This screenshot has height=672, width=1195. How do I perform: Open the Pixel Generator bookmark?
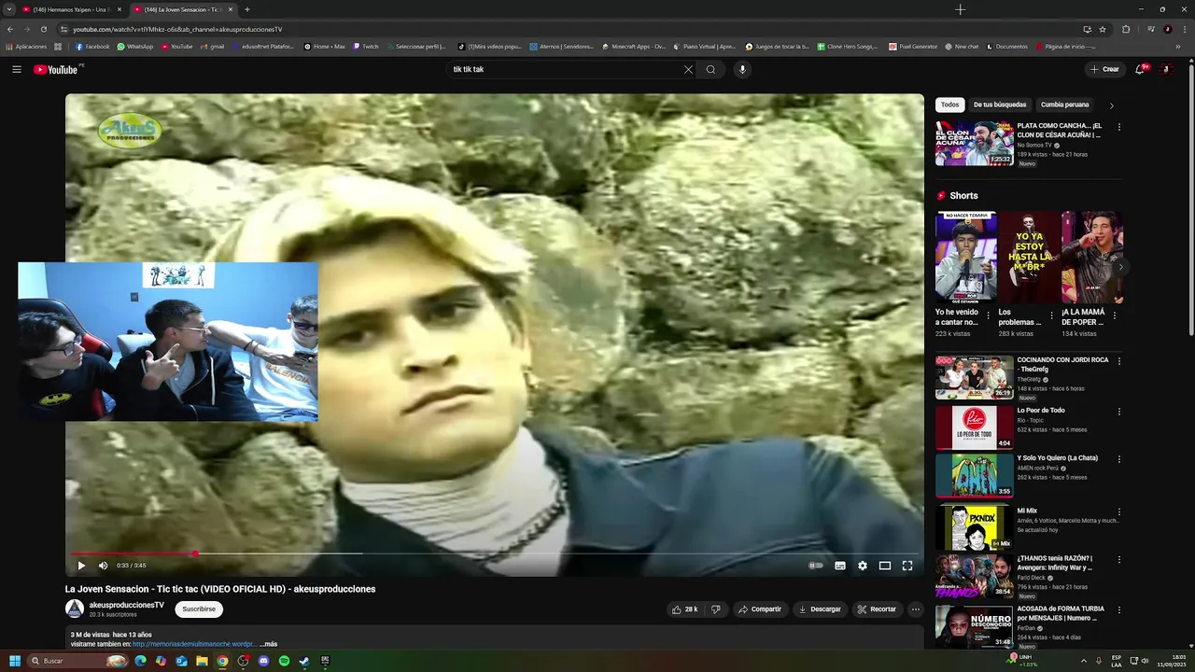(913, 47)
